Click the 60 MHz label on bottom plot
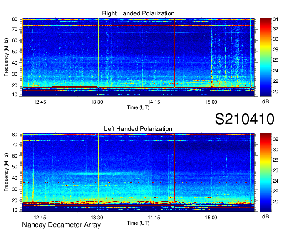Image resolution: width=283 pixels, height=230 pixels. pos(15,155)
